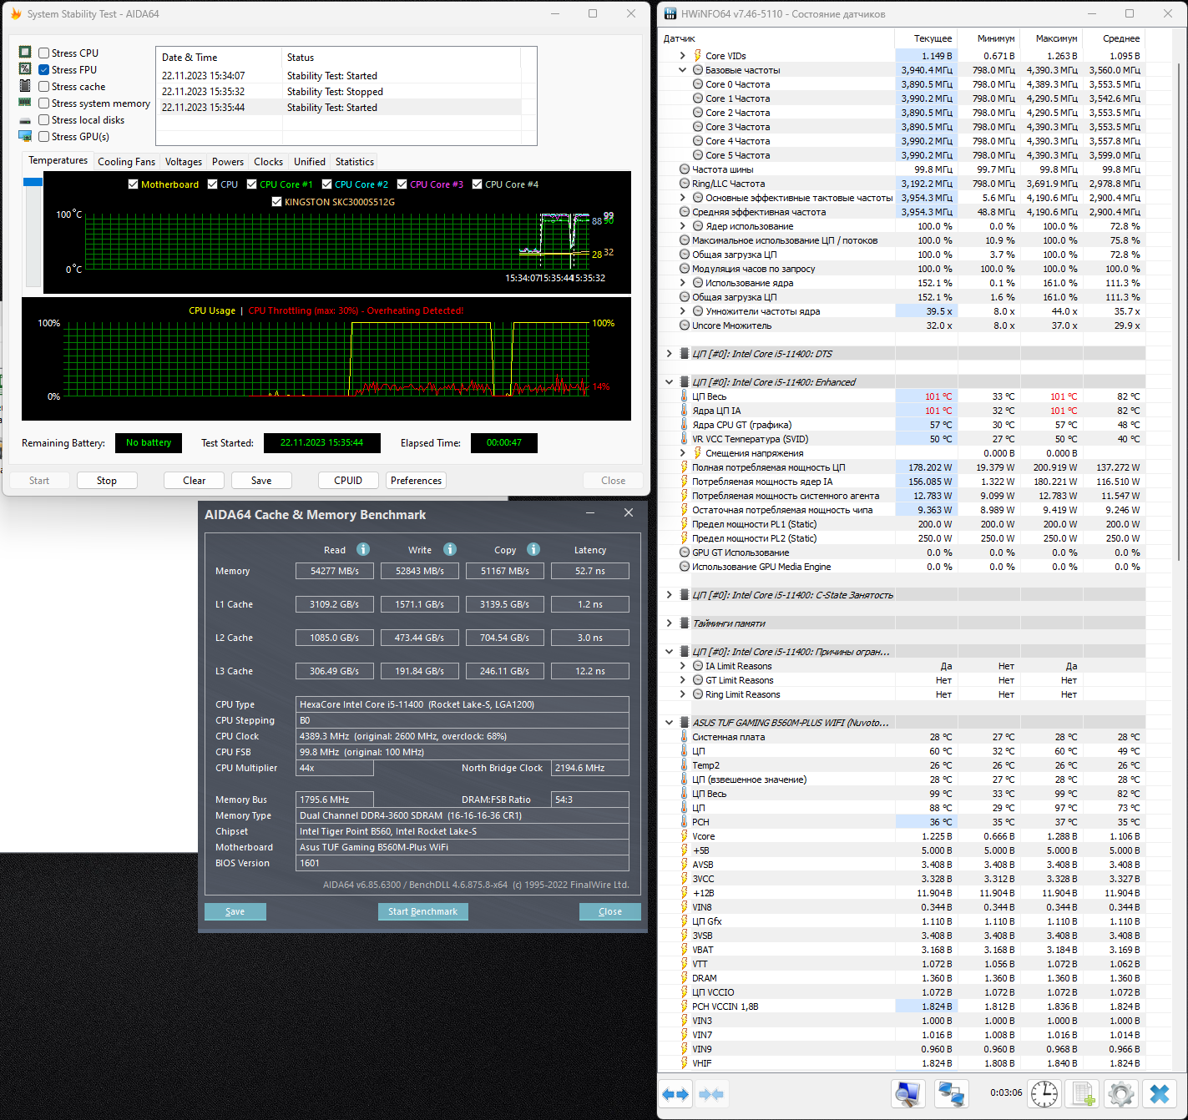Expand the Intel Core i5-11400: DTS section
Screen dimensions: 1188x1120
pyautogui.click(x=670, y=354)
